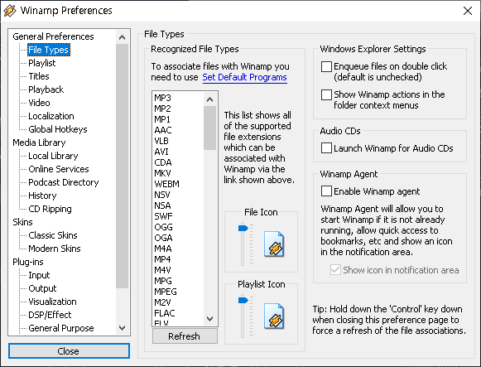Select Media Library category
Image resolution: width=481 pixels, height=367 pixels.
click(39, 142)
